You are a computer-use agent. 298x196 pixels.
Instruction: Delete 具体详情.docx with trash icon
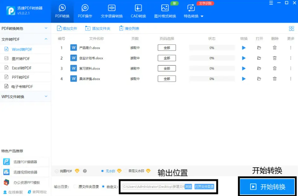pos(275,79)
